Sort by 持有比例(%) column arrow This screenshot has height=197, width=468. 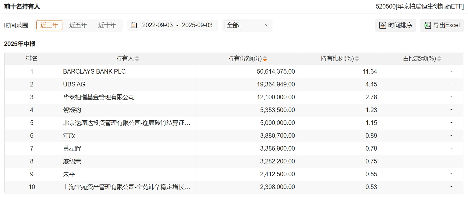coord(357,59)
